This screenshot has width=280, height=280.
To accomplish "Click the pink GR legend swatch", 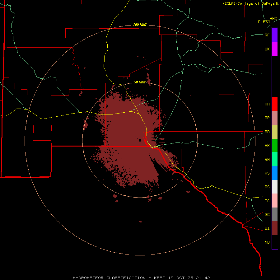I will coord(275,118).
